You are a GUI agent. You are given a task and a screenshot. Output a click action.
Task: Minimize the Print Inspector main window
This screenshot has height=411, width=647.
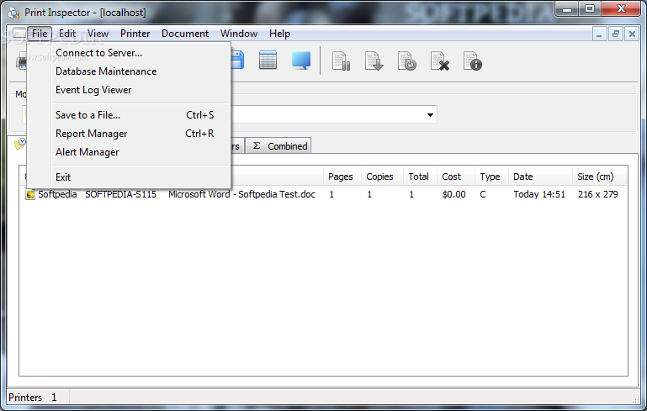pyautogui.click(x=567, y=9)
